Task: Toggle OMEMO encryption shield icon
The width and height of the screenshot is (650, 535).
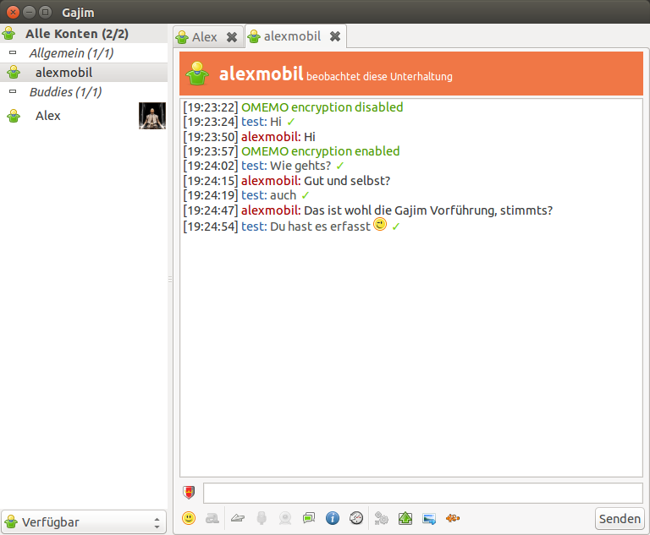Action: pos(189,493)
